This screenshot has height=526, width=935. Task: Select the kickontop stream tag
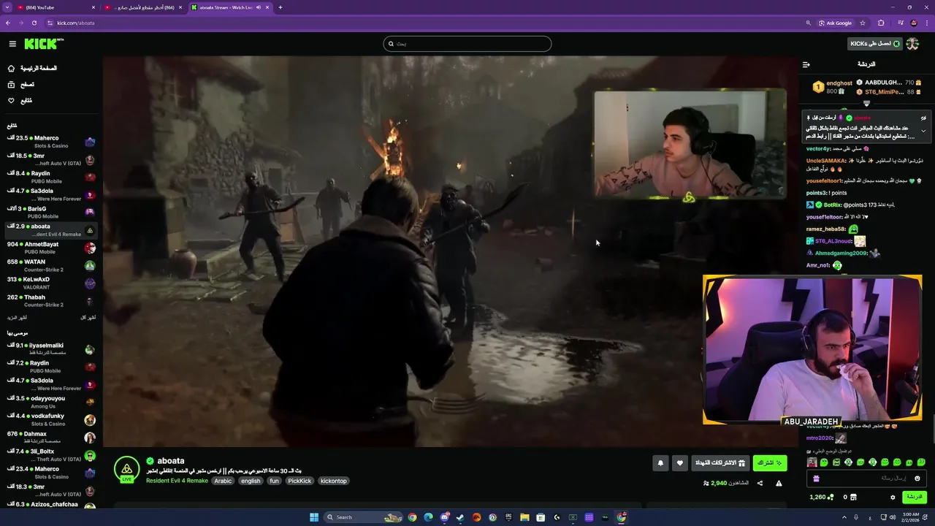334,481
